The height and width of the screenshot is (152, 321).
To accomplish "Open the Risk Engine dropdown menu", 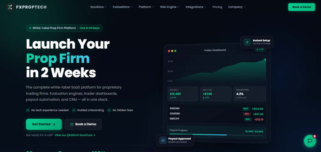I will tap(170, 7).
